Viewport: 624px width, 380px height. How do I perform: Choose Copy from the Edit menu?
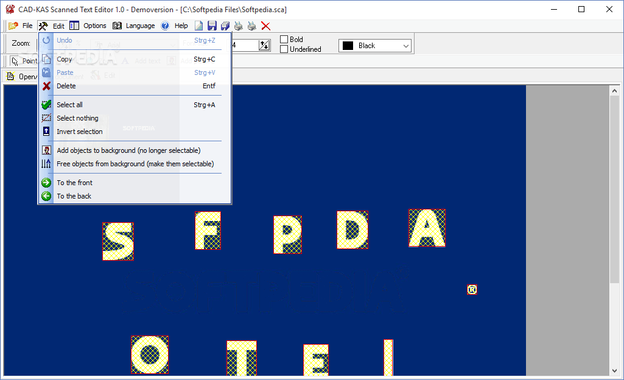pos(135,59)
